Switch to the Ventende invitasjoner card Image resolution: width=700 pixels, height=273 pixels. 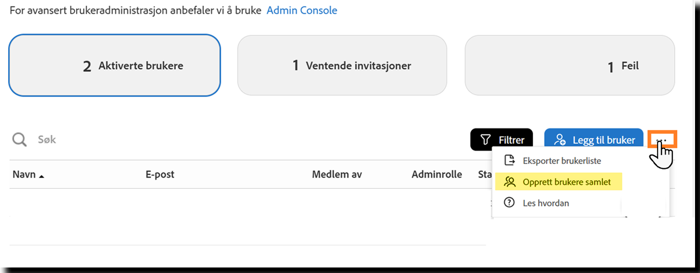click(x=342, y=66)
